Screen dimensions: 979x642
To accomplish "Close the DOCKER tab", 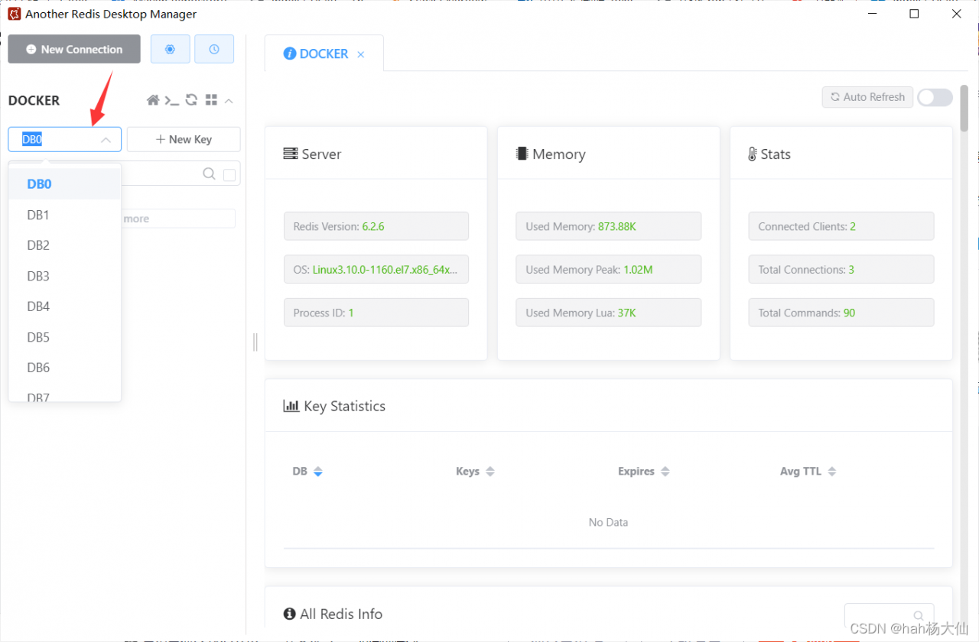I will point(361,54).
